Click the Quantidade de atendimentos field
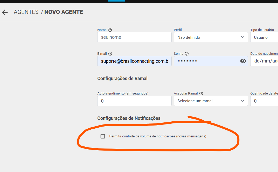278x172 pixels. (x=264, y=101)
